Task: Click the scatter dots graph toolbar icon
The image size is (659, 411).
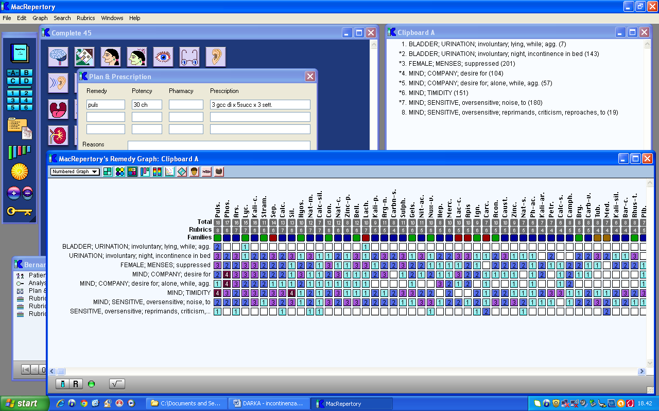Action: tap(169, 172)
